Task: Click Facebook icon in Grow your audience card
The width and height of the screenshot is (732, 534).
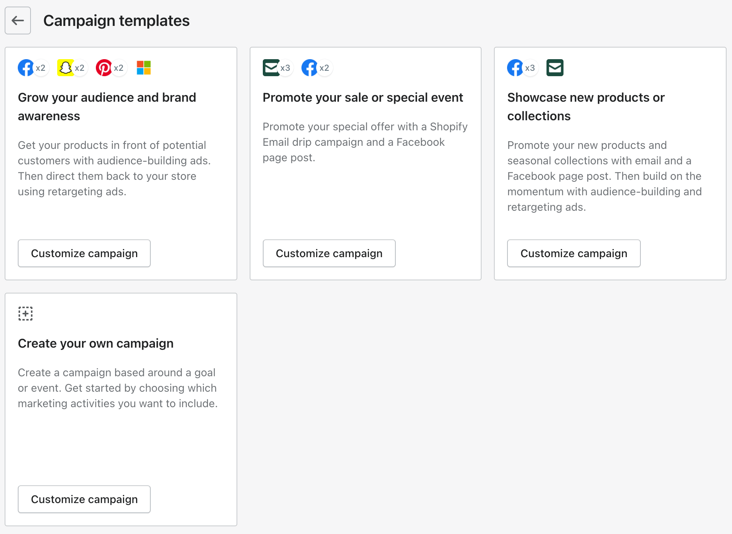Action: (x=26, y=68)
